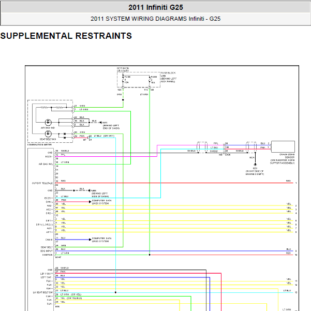Click the E22 ground symbol
This screenshot has width=311, height=311.
(x=255, y=165)
